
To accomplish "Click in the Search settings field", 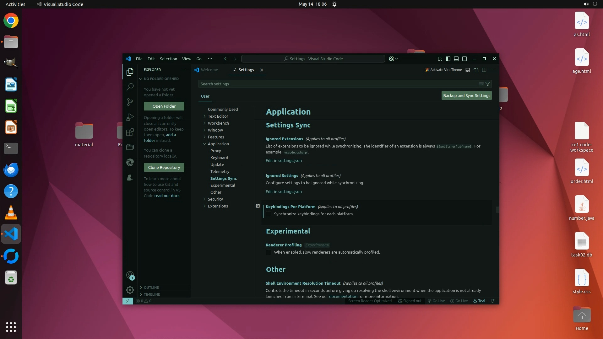I will coord(338,84).
